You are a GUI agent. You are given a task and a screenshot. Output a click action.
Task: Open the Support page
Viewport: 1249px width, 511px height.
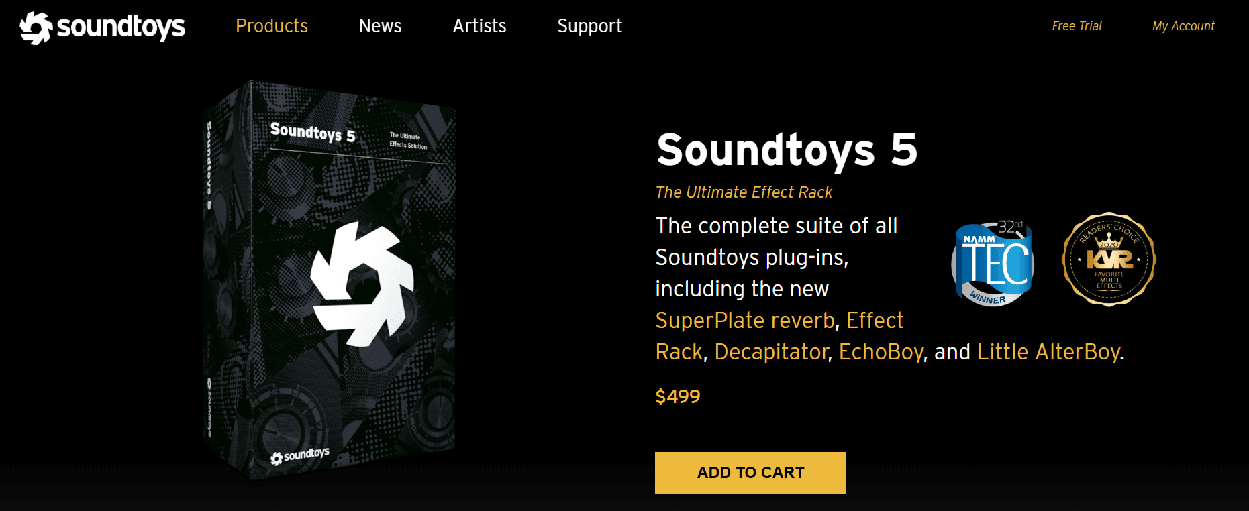tap(589, 26)
